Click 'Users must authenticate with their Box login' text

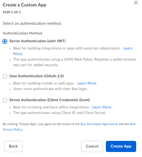pyautogui.click(x=51, y=89)
